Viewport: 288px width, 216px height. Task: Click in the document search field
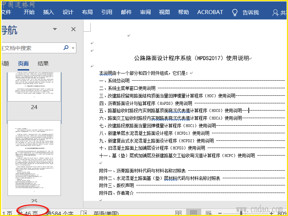(31, 48)
